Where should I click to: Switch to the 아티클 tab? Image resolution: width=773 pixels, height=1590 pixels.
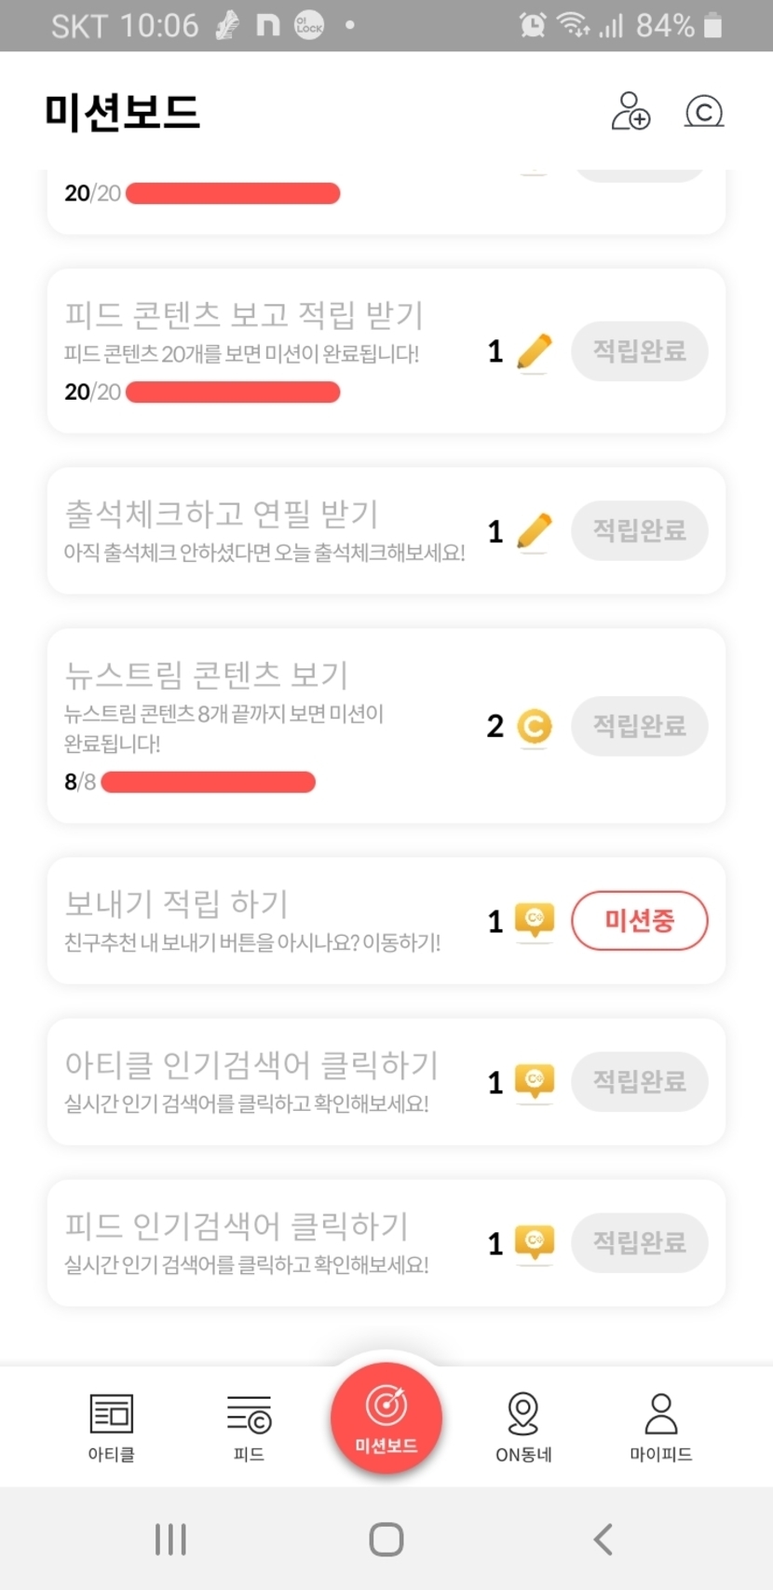tap(112, 1426)
